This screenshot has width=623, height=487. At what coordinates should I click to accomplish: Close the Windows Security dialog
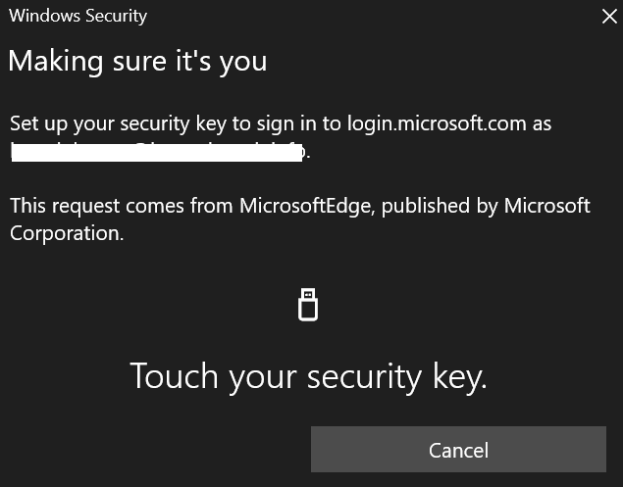(608, 17)
